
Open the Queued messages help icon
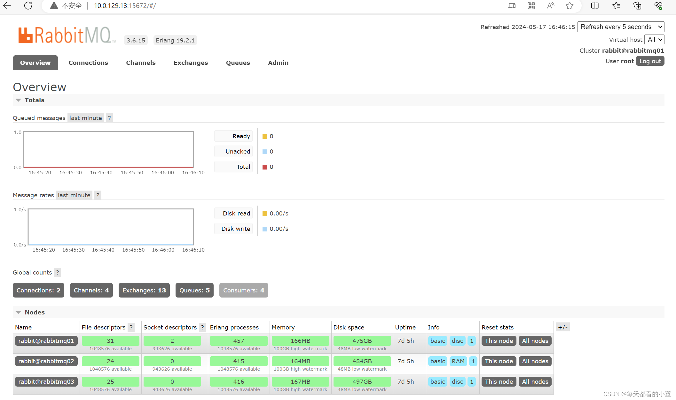[109, 118]
